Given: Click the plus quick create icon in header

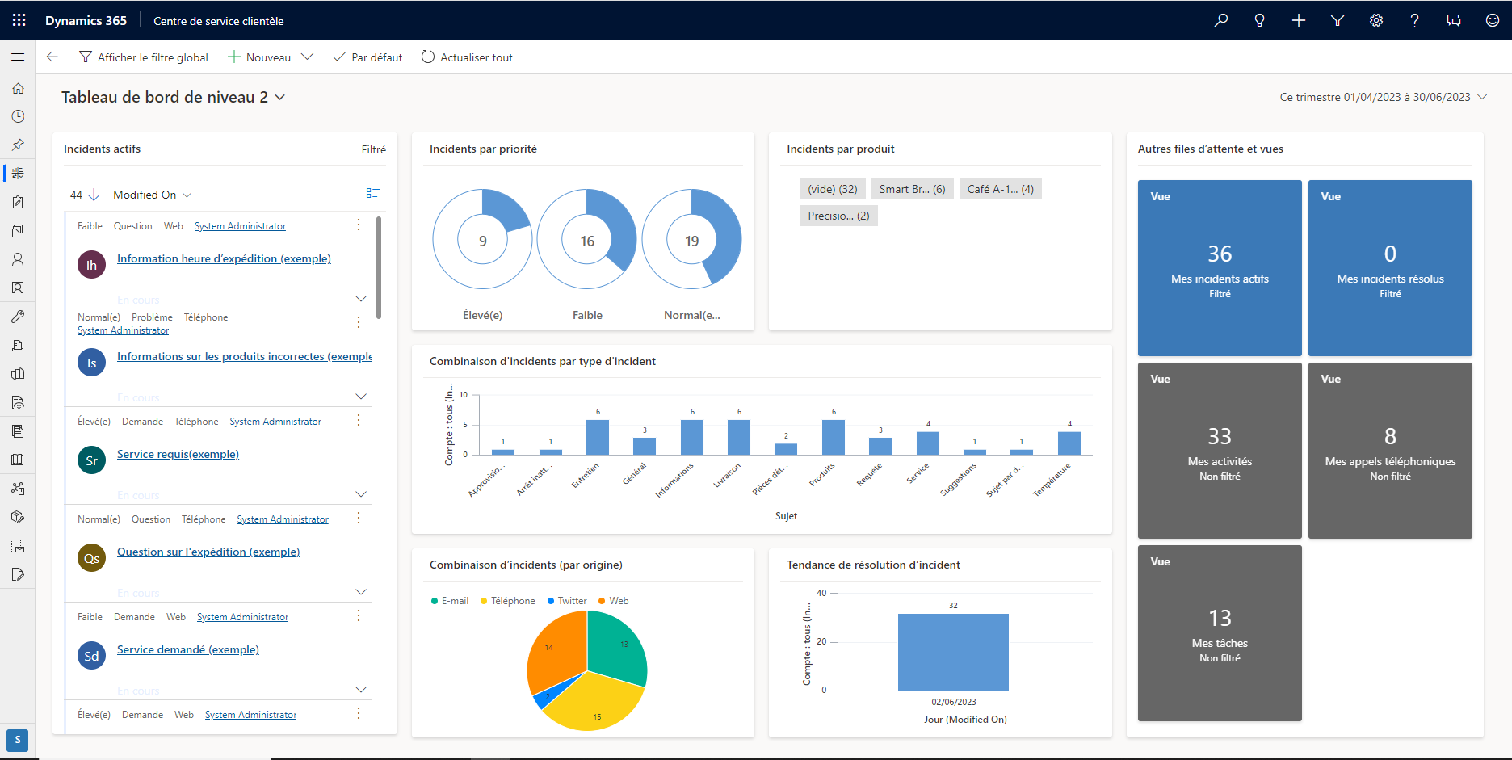Looking at the screenshot, I should [1299, 20].
